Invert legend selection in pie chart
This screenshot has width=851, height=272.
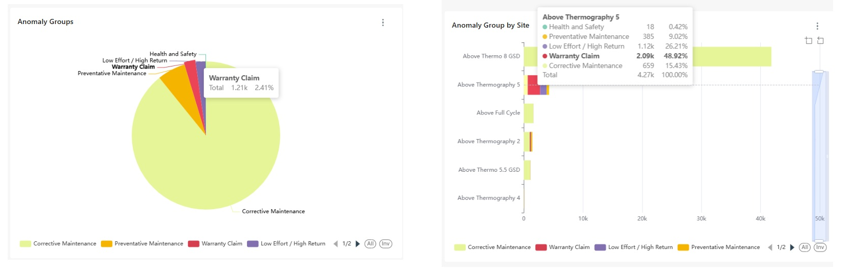click(385, 244)
